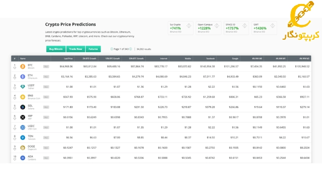Click TON last price $6.56
The width and height of the screenshot is (322, 181).
[69, 137]
